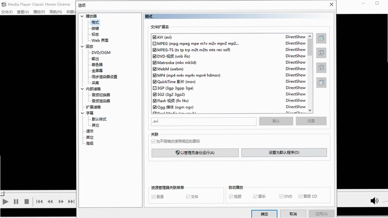Toggle the DVD-视频 (vob ifo) checkbox
Screen dimensions: 388x218
[x=154, y=56]
